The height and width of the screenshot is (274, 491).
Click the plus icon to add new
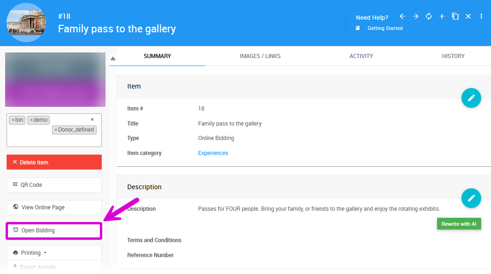tap(442, 16)
